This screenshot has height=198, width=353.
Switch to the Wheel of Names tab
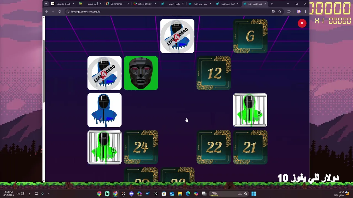tap(145, 4)
